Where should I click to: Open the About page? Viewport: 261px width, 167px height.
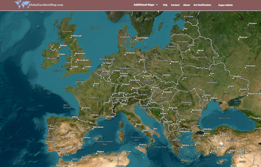[x=186, y=5]
